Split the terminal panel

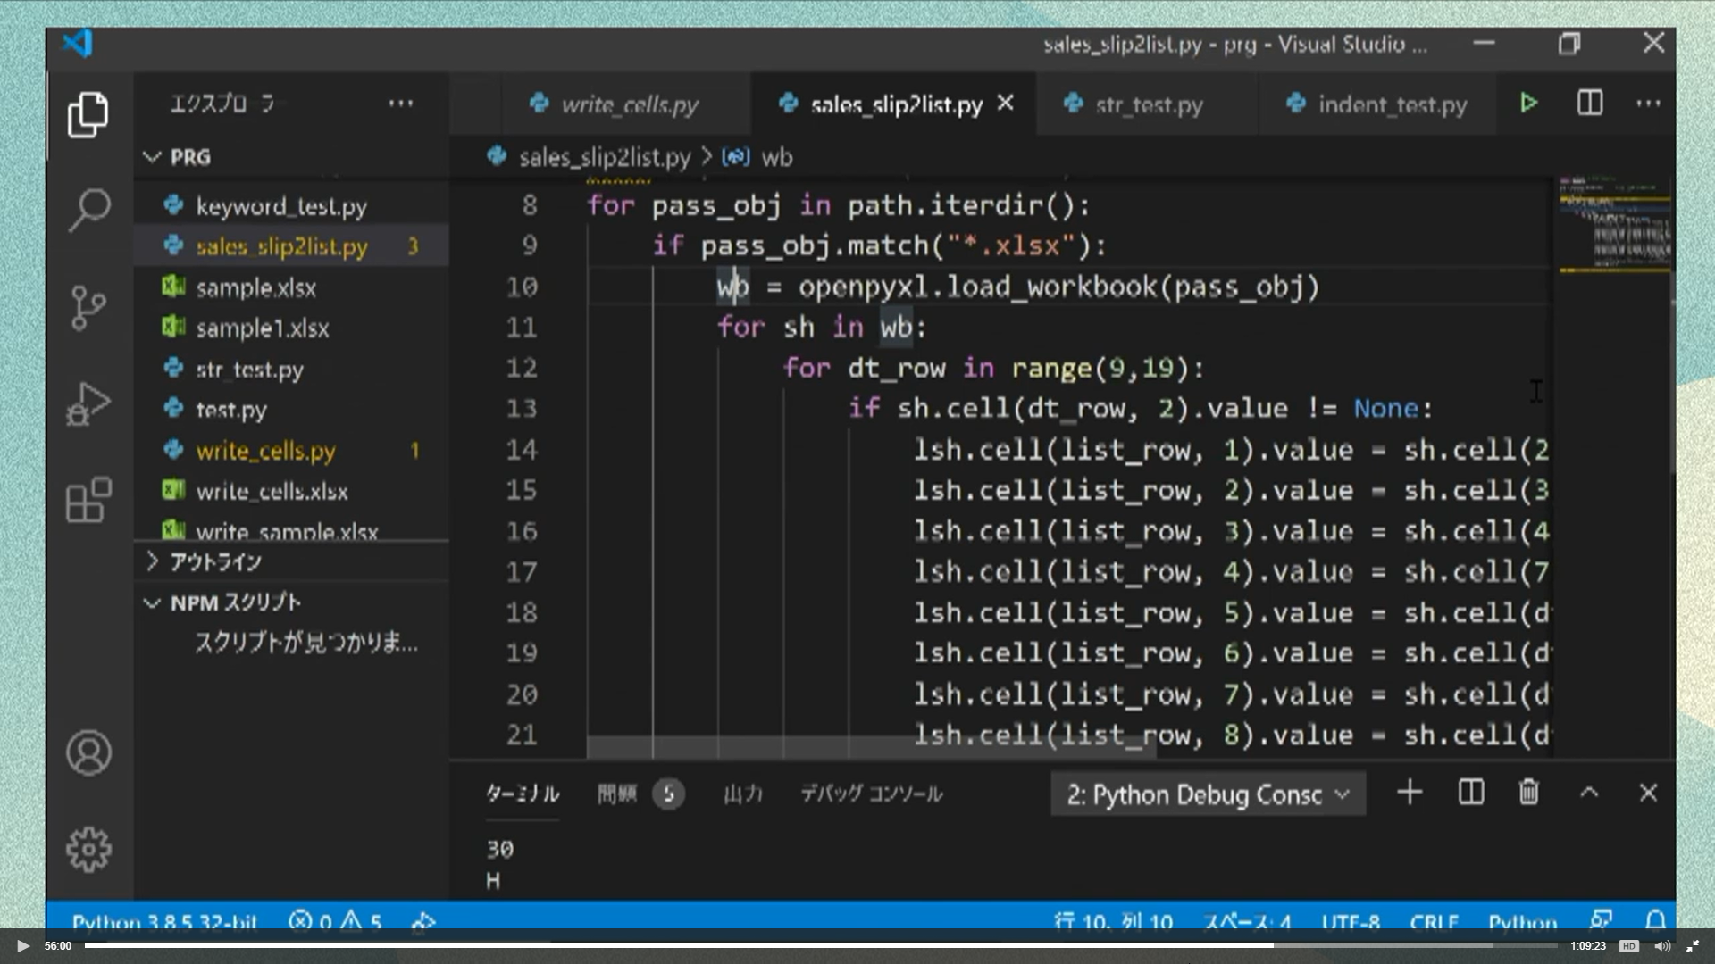tap(1470, 793)
